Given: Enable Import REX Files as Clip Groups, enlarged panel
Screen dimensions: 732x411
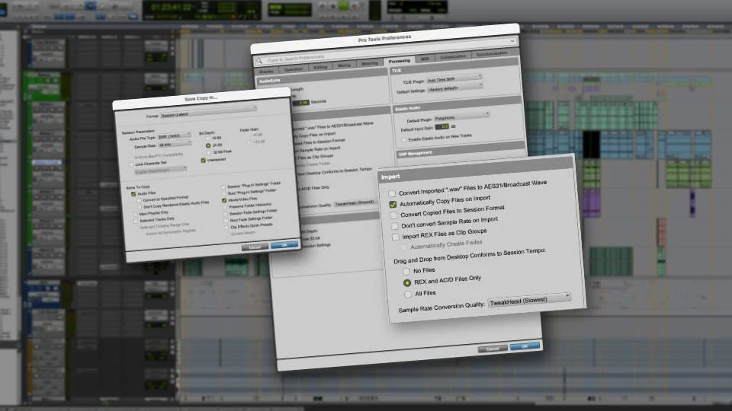Looking at the screenshot, I should click(x=396, y=237).
